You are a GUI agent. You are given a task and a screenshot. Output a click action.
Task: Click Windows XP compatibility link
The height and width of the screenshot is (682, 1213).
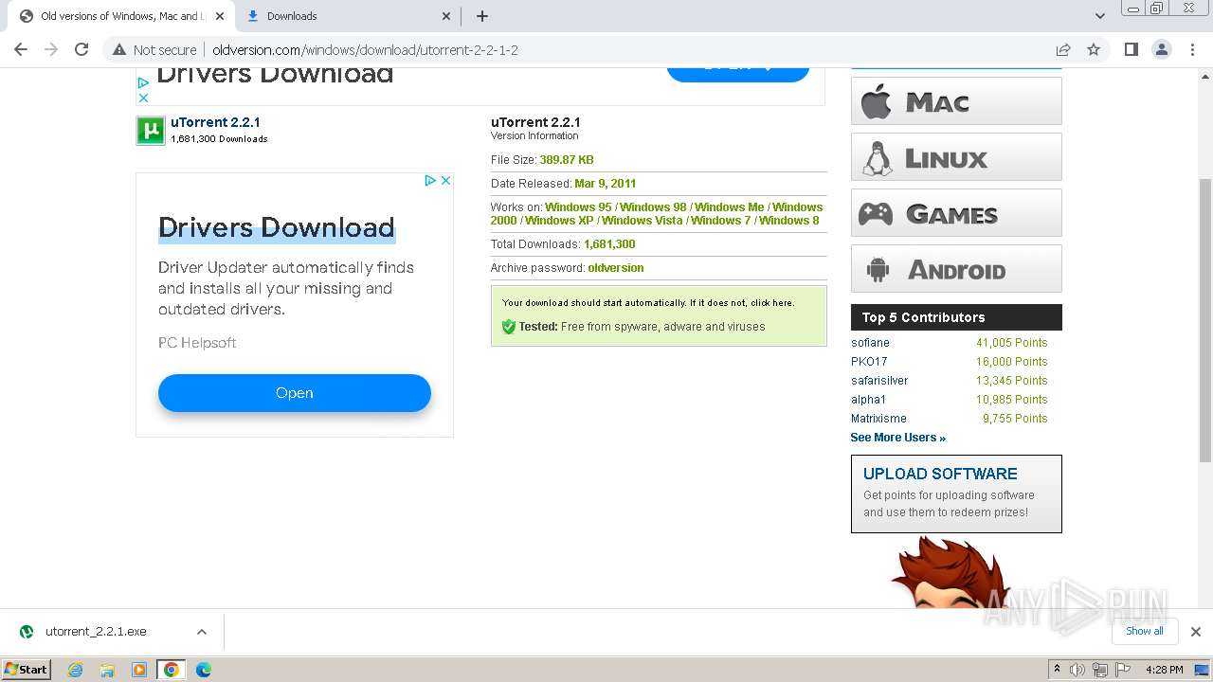pos(559,221)
